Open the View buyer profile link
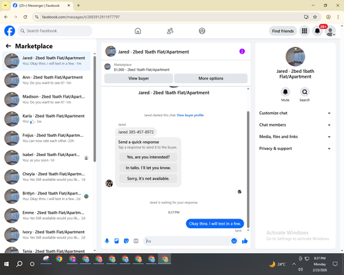The width and height of the screenshot is (344, 275). tap(190, 115)
